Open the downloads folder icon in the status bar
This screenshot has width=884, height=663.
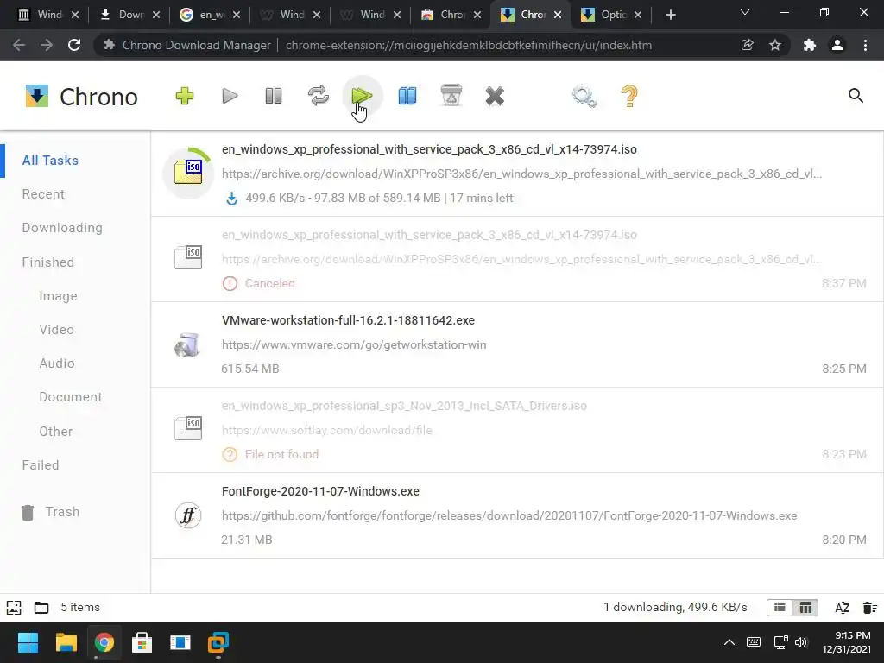(x=41, y=607)
